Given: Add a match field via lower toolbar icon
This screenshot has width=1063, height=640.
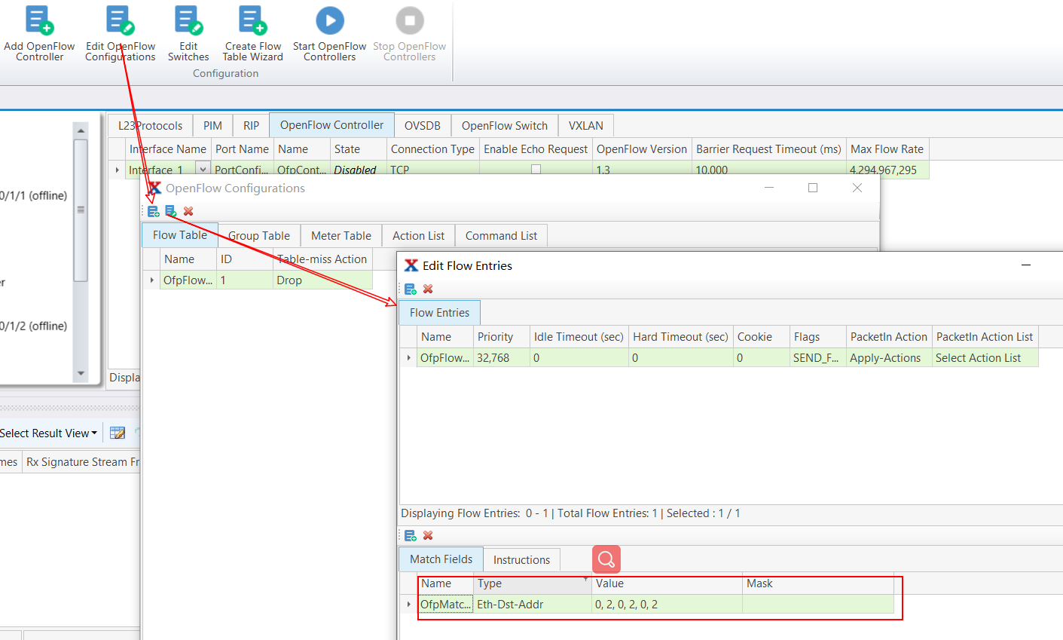Looking at the screenshot, I should 411,535.
